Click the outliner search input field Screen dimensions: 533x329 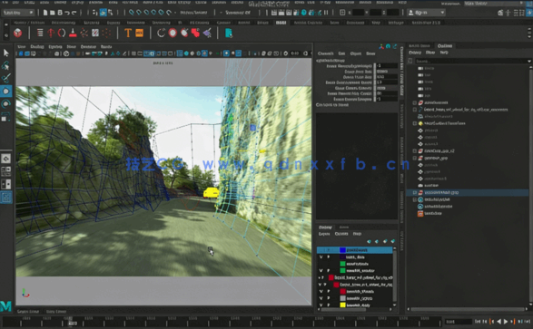470,61
